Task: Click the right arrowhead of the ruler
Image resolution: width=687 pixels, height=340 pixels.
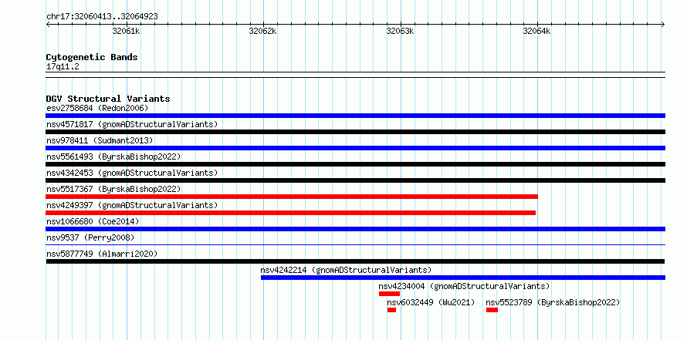Action: click(663, 24)
